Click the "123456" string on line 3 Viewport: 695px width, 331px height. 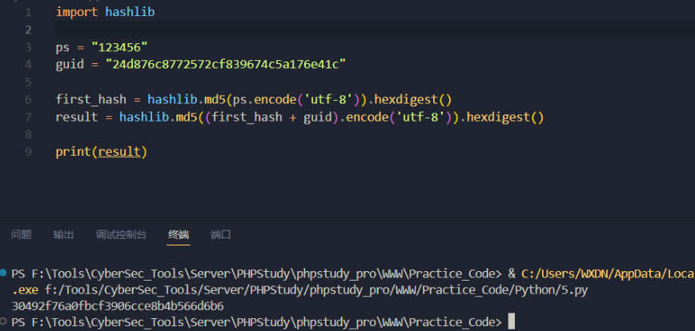(x=119, y=47)
